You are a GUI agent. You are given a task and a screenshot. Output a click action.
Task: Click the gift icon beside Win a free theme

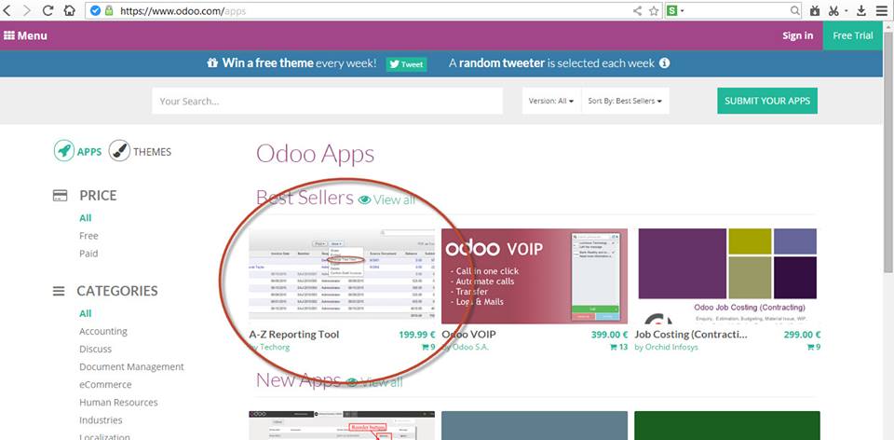tap(212, 62)
